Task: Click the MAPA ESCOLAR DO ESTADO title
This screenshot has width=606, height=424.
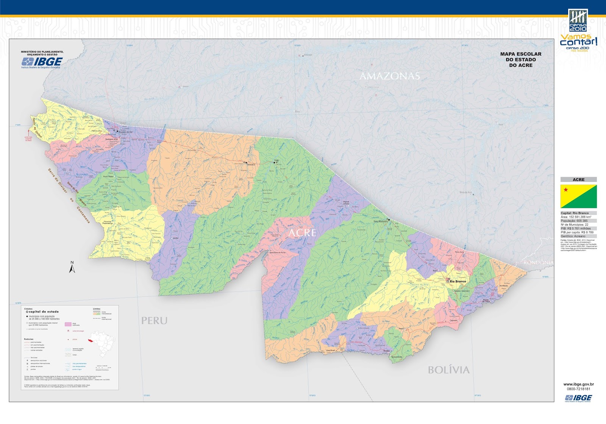Action: click(521, 60)
